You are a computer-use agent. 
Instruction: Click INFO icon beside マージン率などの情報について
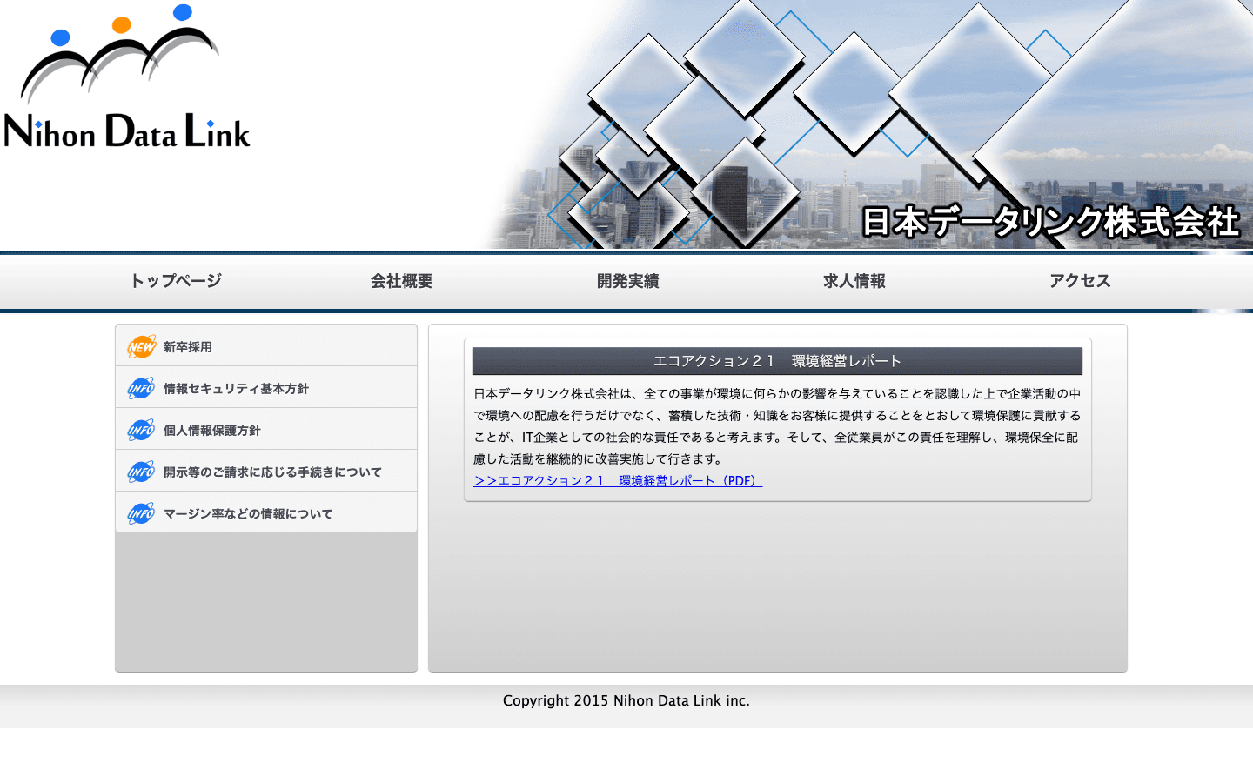coord(142,514)
